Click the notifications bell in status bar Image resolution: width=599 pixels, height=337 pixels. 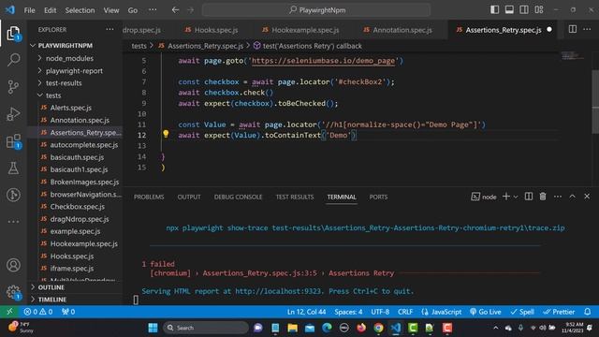pos(587,312)
